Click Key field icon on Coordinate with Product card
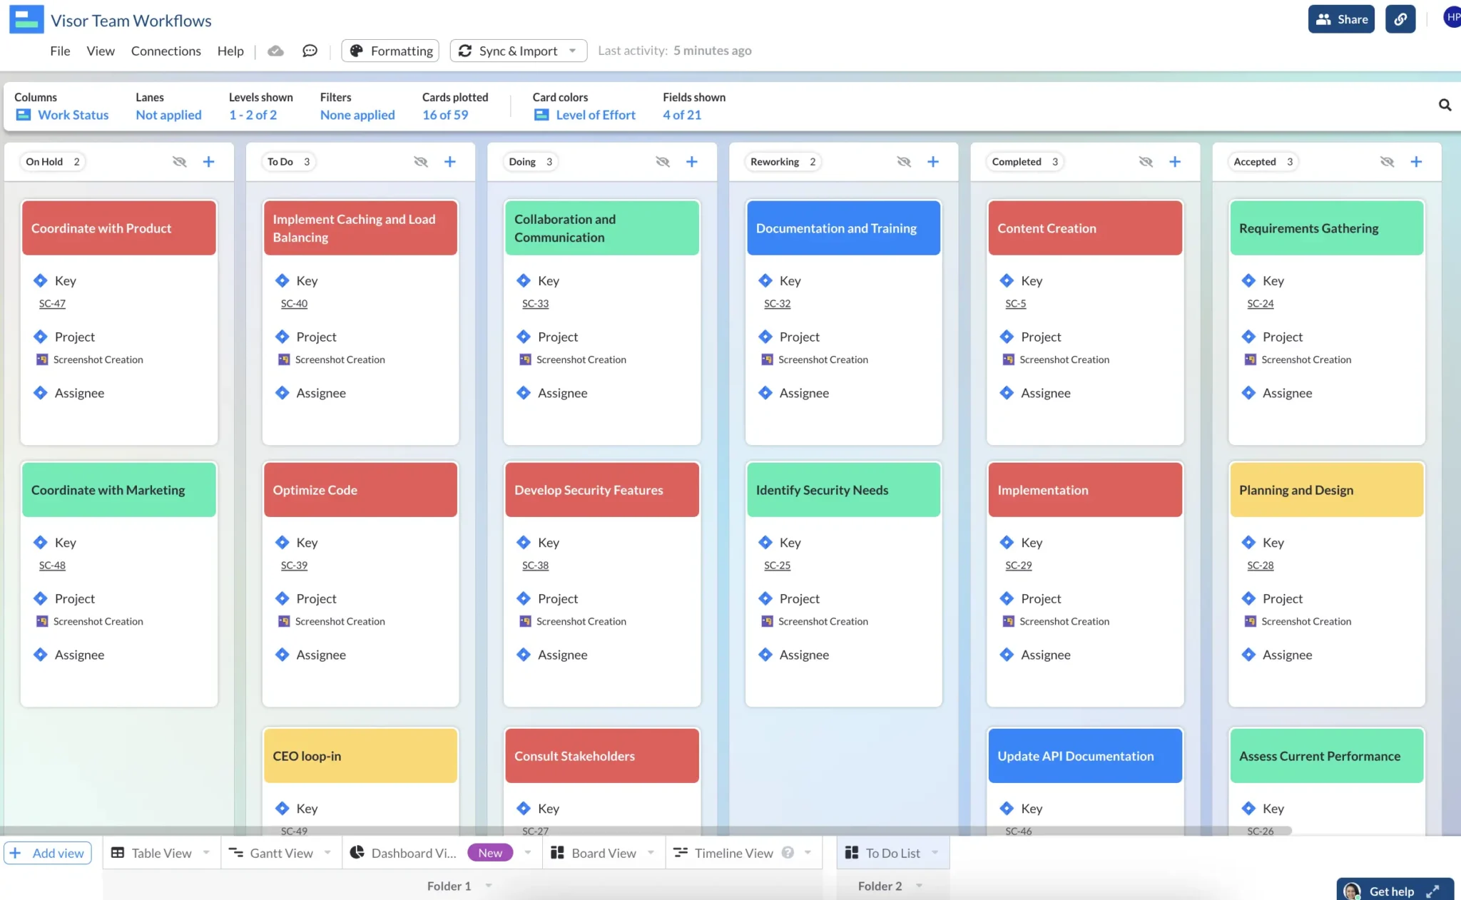This screenshot has height=900, width=1461. pos(41,280)
